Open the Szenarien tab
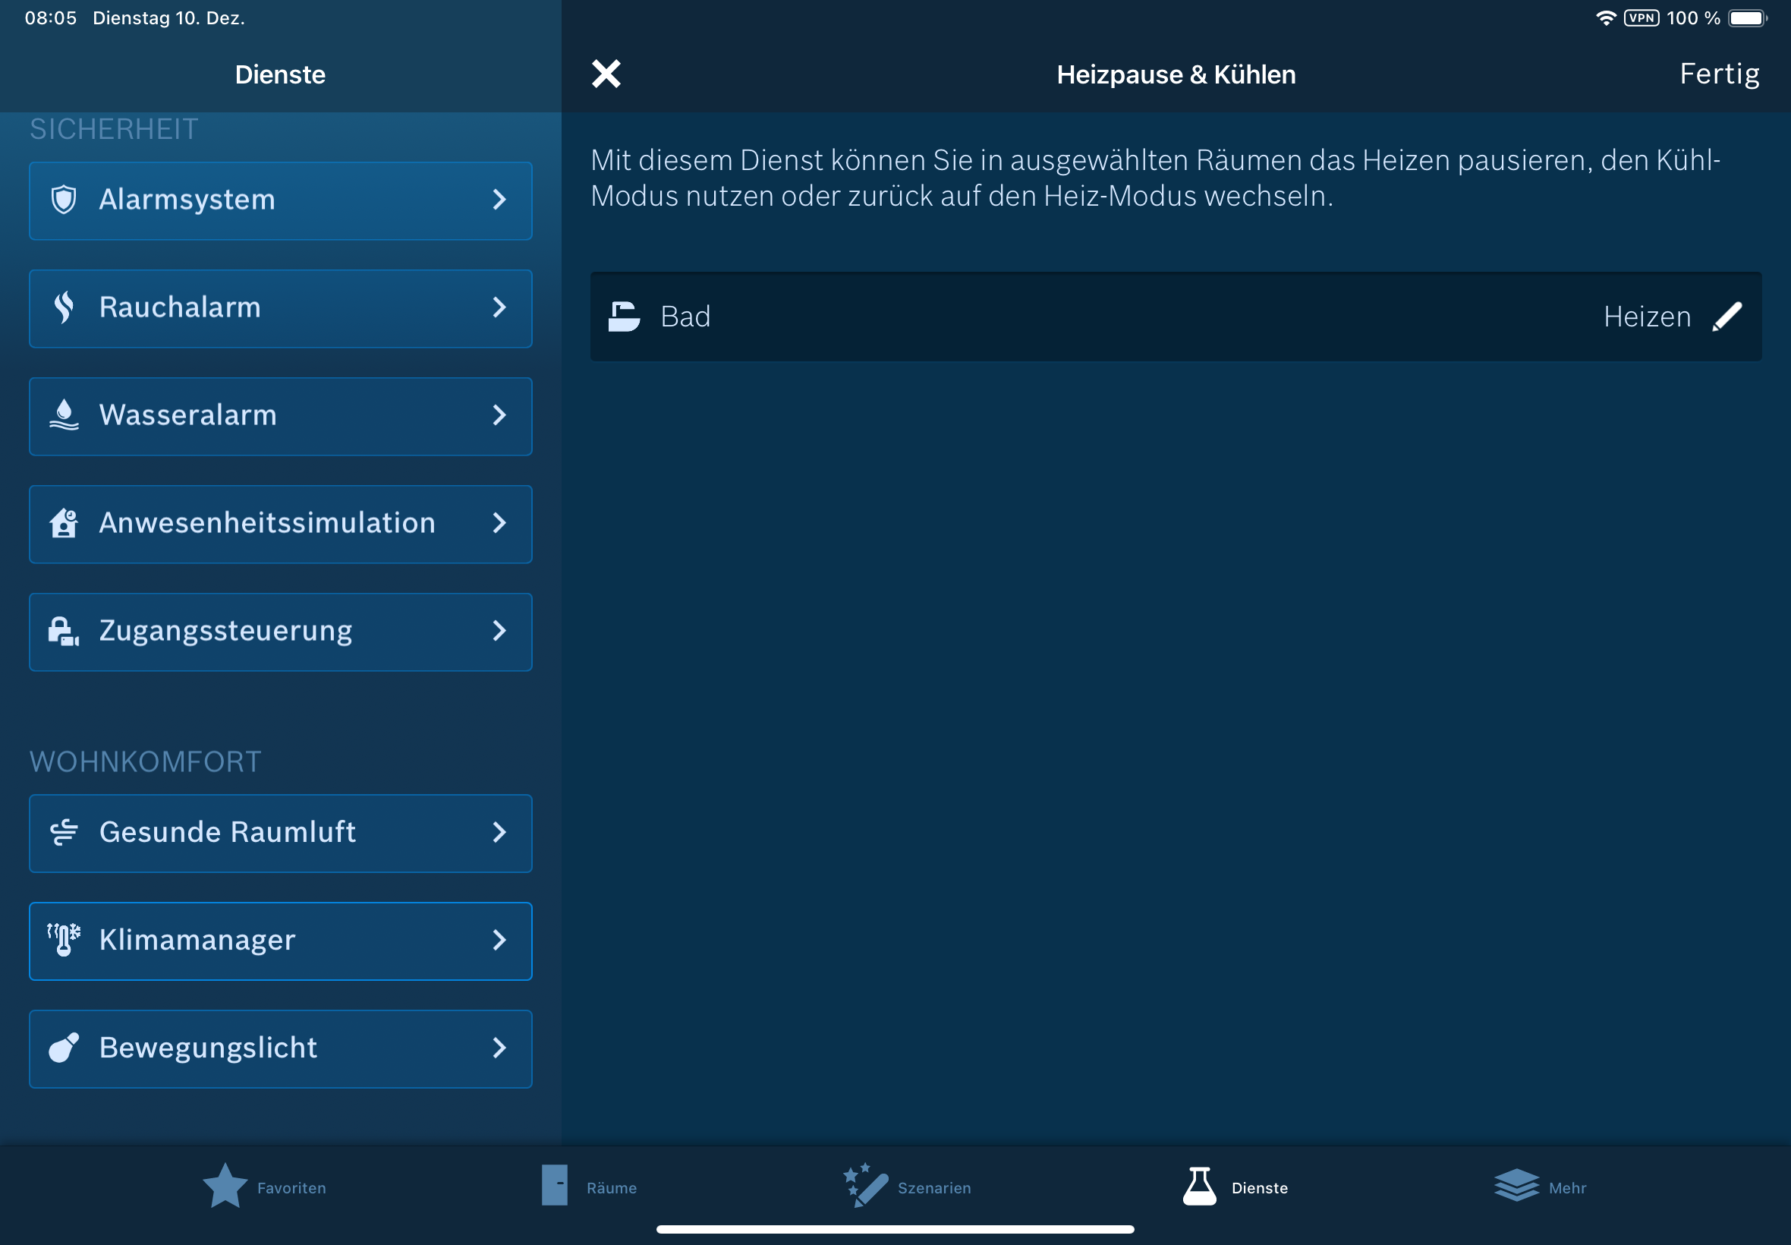This screenshot has height=1245, width=1791. (x=908, y=1187)
